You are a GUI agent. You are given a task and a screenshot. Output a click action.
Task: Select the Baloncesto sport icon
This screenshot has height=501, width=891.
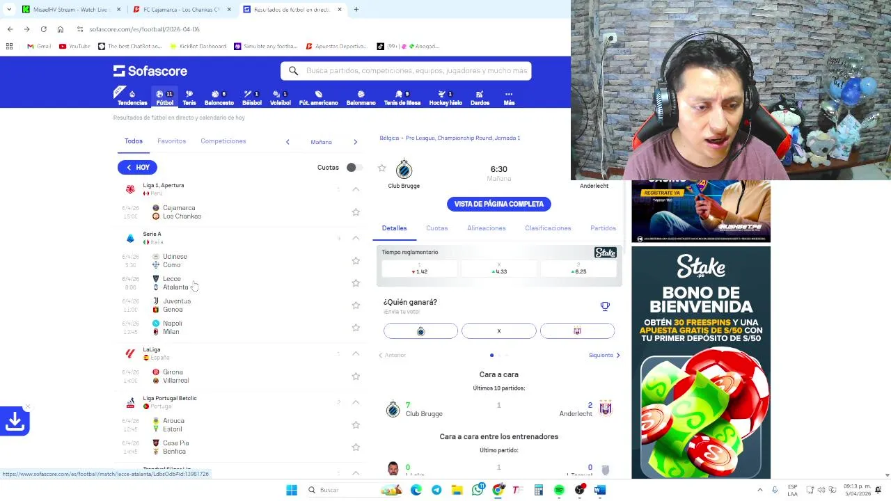pyautogui.click(x=219, y=97)
